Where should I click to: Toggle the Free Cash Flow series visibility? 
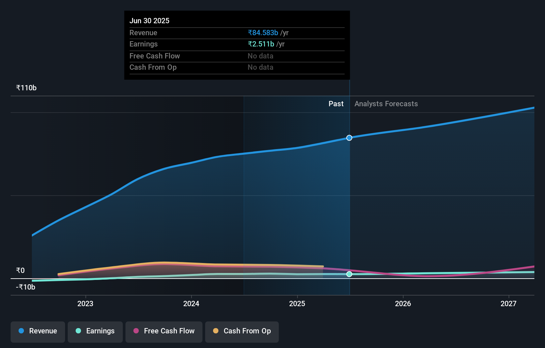[x=164, y=331]
